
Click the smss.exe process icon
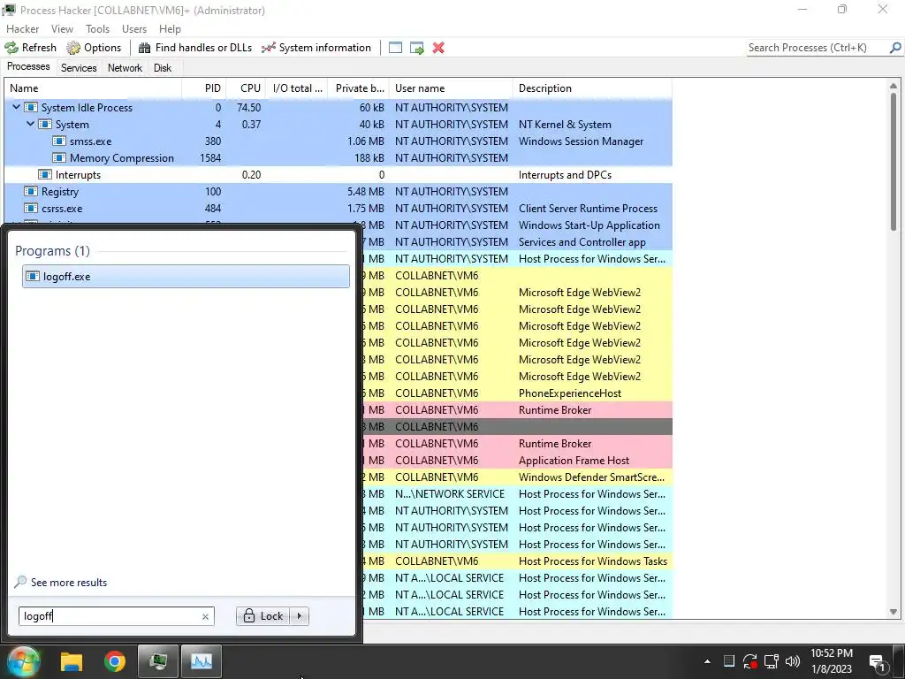point(59,141)
